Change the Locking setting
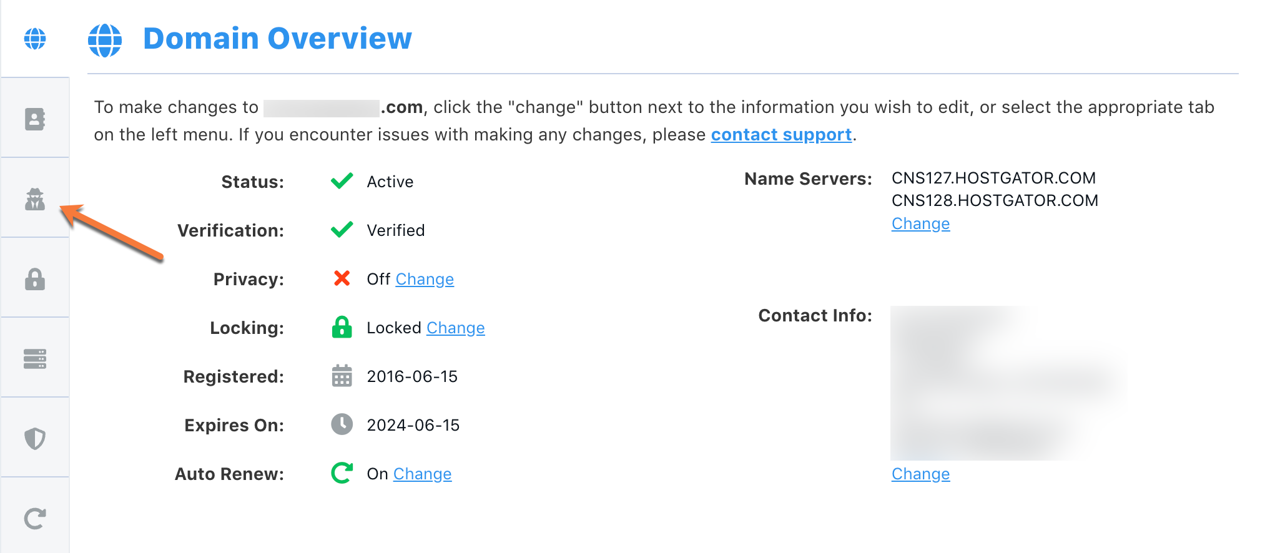Viewport: 1275px width, 553px height. [455, 328]
